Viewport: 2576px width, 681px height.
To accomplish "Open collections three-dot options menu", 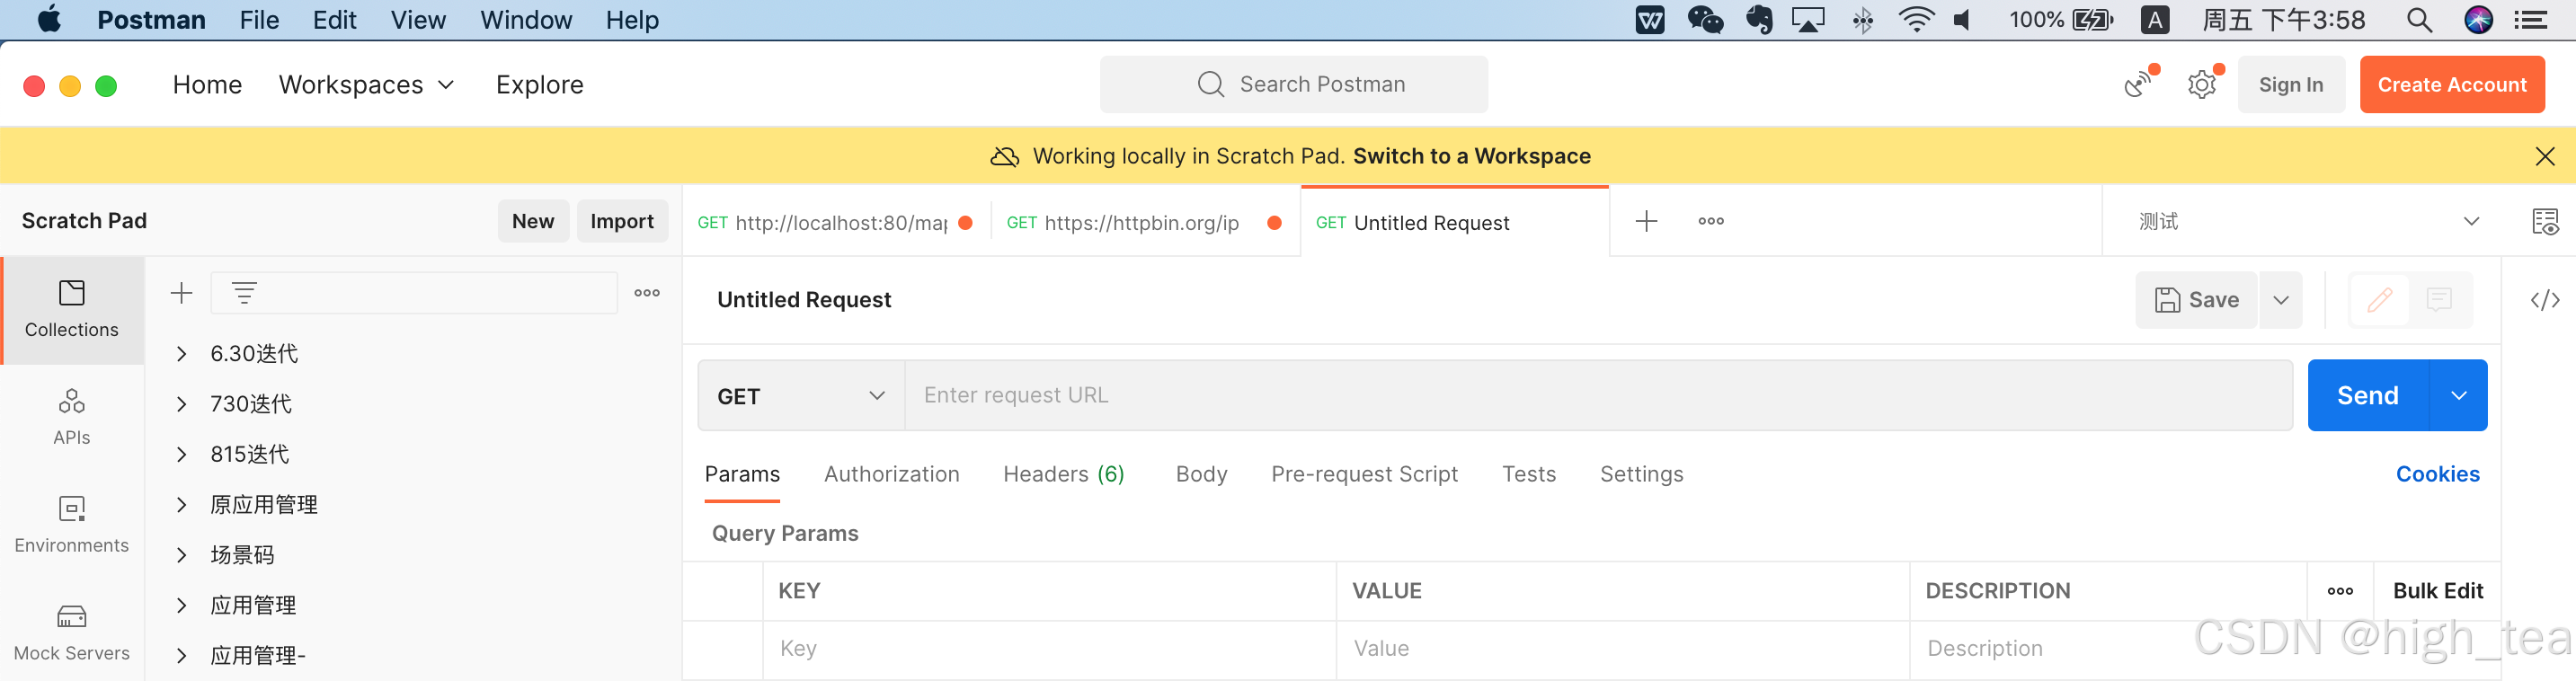I will pos(647,293).
